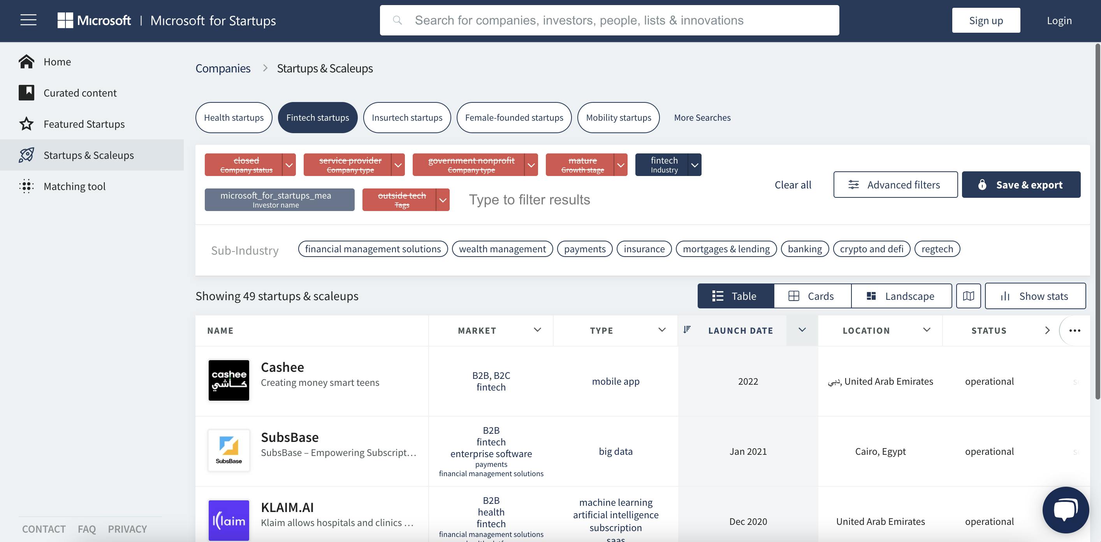Screen dimensions: 1101x542
Task: Toggle the Insurtech startups search chip
Action: [x=407, y=118]
